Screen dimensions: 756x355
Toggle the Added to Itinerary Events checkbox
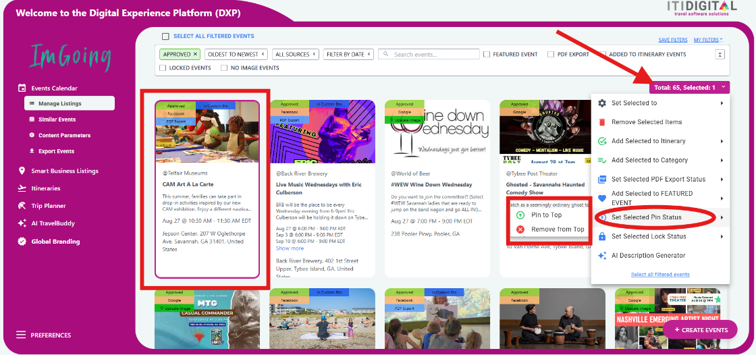(x=603, y=55)
